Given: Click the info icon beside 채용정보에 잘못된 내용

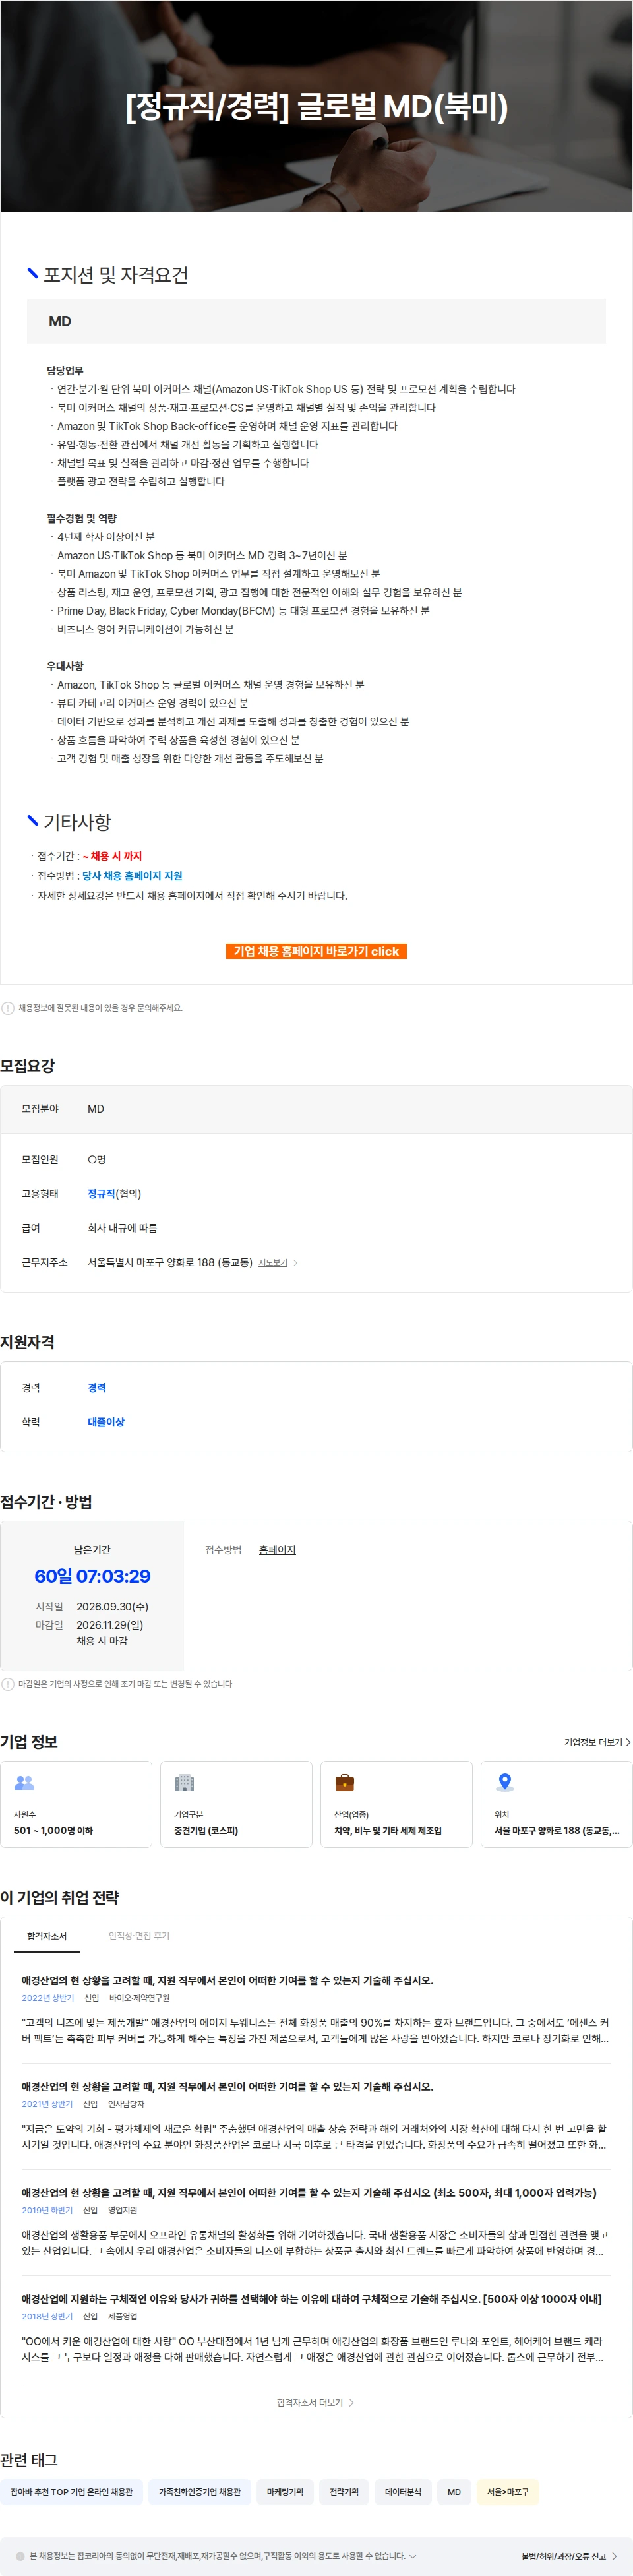Looking at the screenshot, I should 8,1008.
